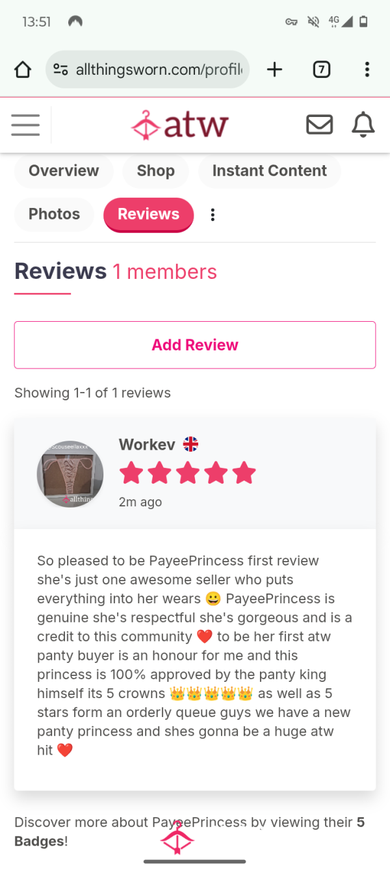Click the Add Review button

pyautogui.click(x=195, y=345)
